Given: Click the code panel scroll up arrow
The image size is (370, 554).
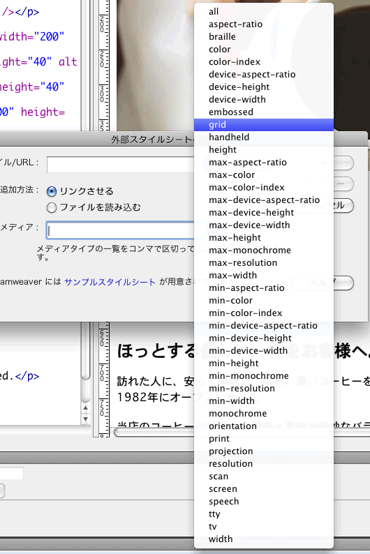Looking at the screenshot, I should [x=85, y=408].
